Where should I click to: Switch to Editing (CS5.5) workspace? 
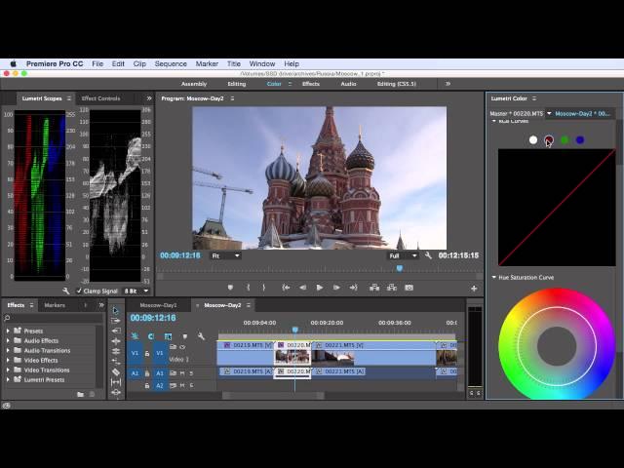(397, 84)
